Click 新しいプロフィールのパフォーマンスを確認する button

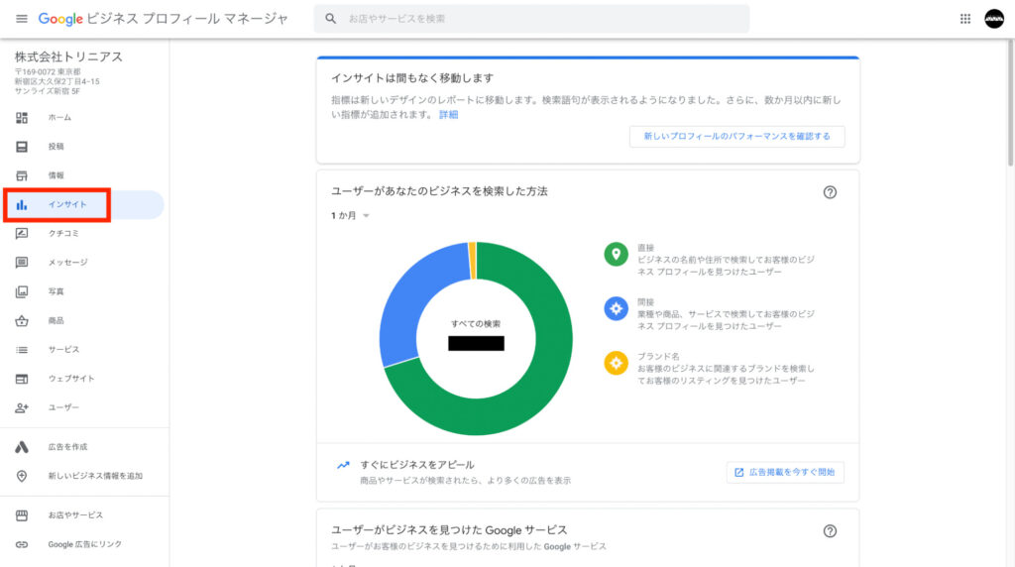[x=736, y=137]
